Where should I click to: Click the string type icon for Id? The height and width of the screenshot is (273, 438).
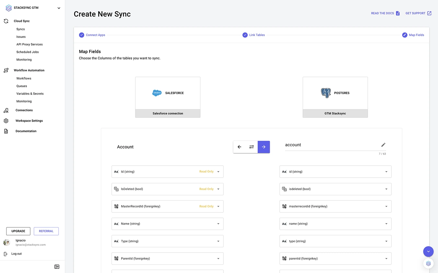pyautogui.click(x=116, y=172)
